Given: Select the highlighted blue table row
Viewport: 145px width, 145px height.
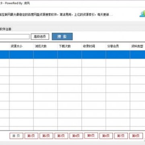Looking at the screenshot, I should pos(72,54).
